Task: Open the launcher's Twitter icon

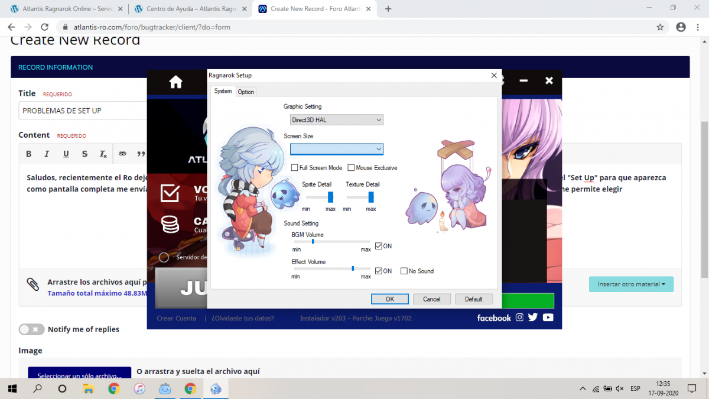Action: 533,317
